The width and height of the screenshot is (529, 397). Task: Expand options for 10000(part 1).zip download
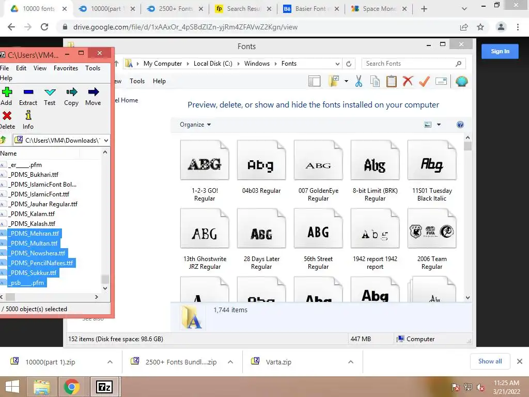[x=110, y=362]
